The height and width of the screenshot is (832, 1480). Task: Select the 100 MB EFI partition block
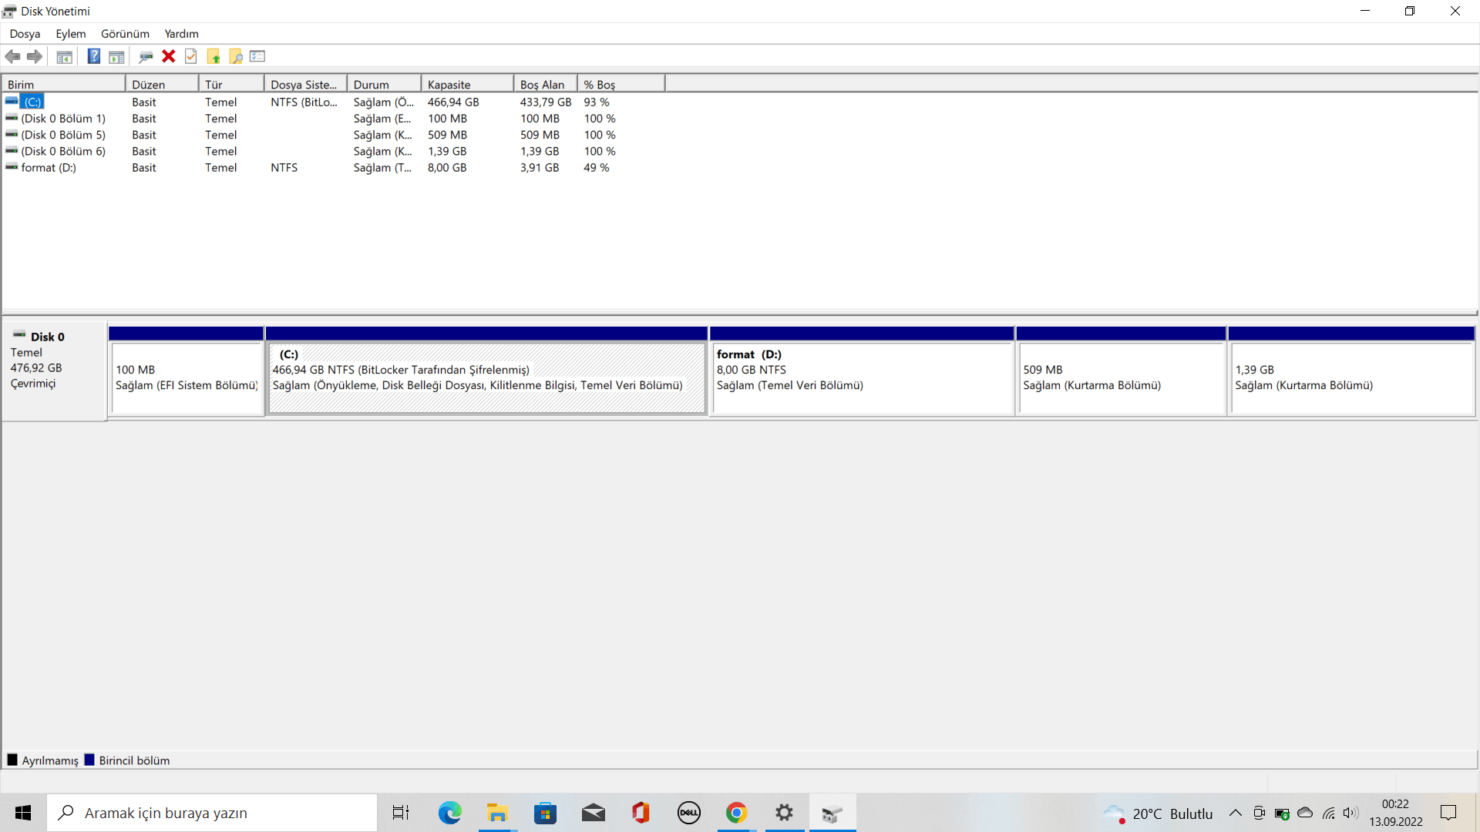point(187,377)
